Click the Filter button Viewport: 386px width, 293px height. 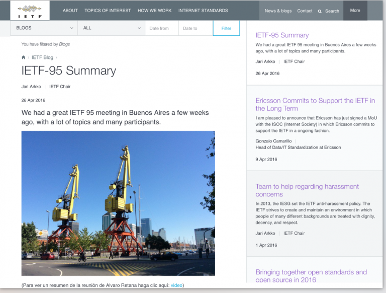226,28
